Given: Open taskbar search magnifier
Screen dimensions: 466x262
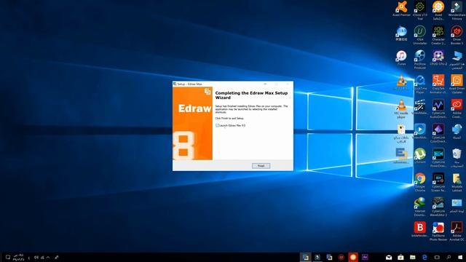Looking at the screenshot, I should tap(449, 257).
